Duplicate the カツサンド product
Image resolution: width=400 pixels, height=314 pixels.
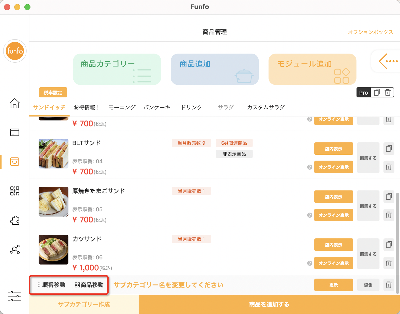click(389, 245)
